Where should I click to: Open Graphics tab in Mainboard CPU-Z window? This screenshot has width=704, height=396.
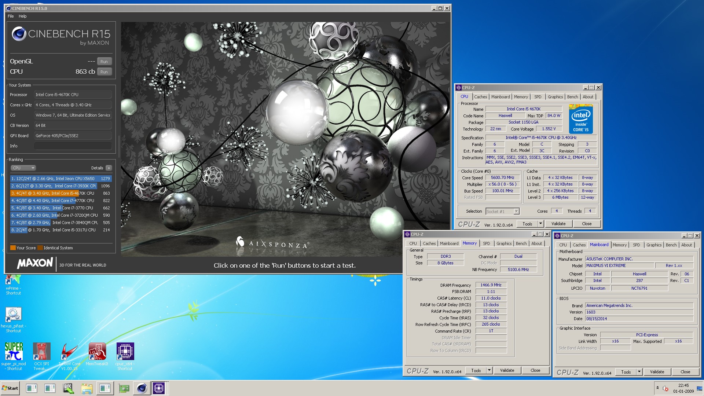coord(654,245)
